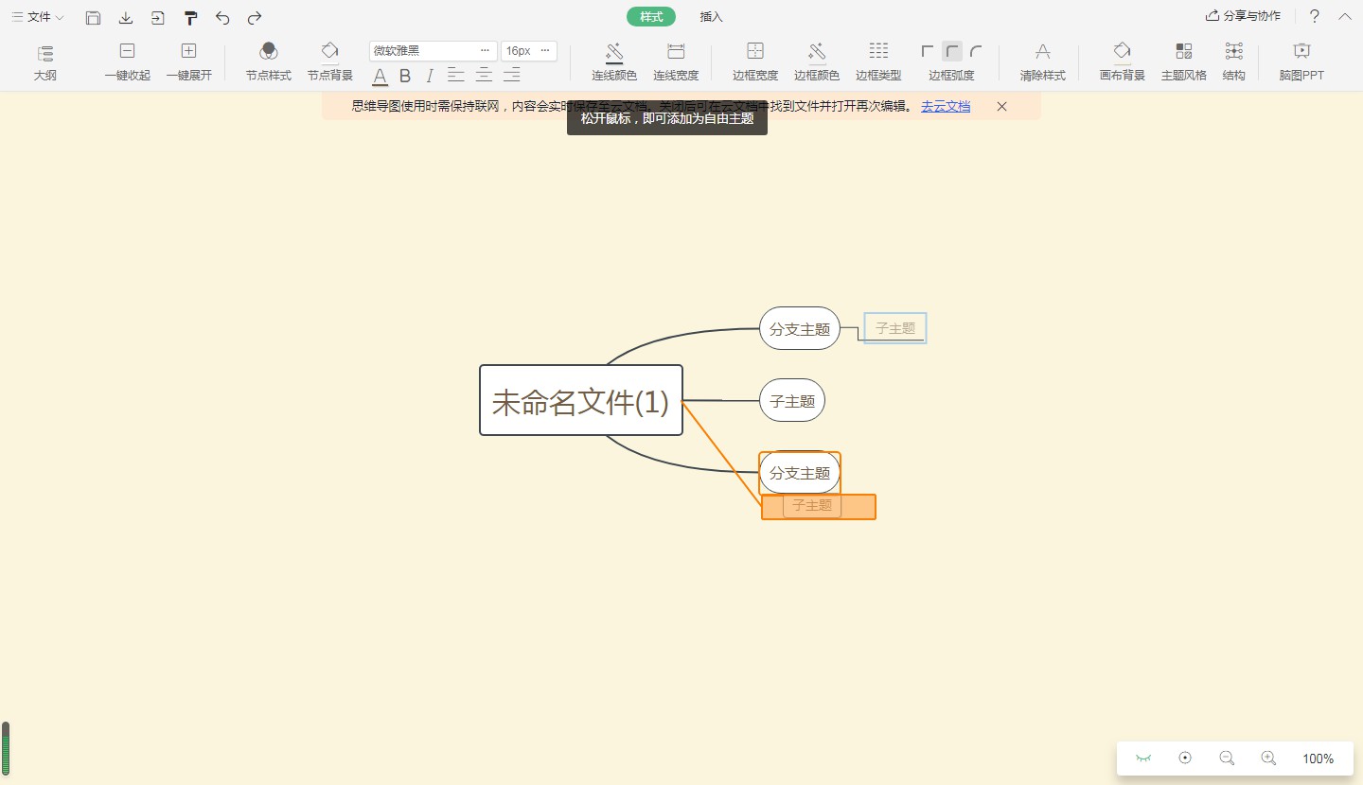The image size is (1363, 785).
Task: Select the format painter tool
Action: pyautogui.click(x=190, y=17)
